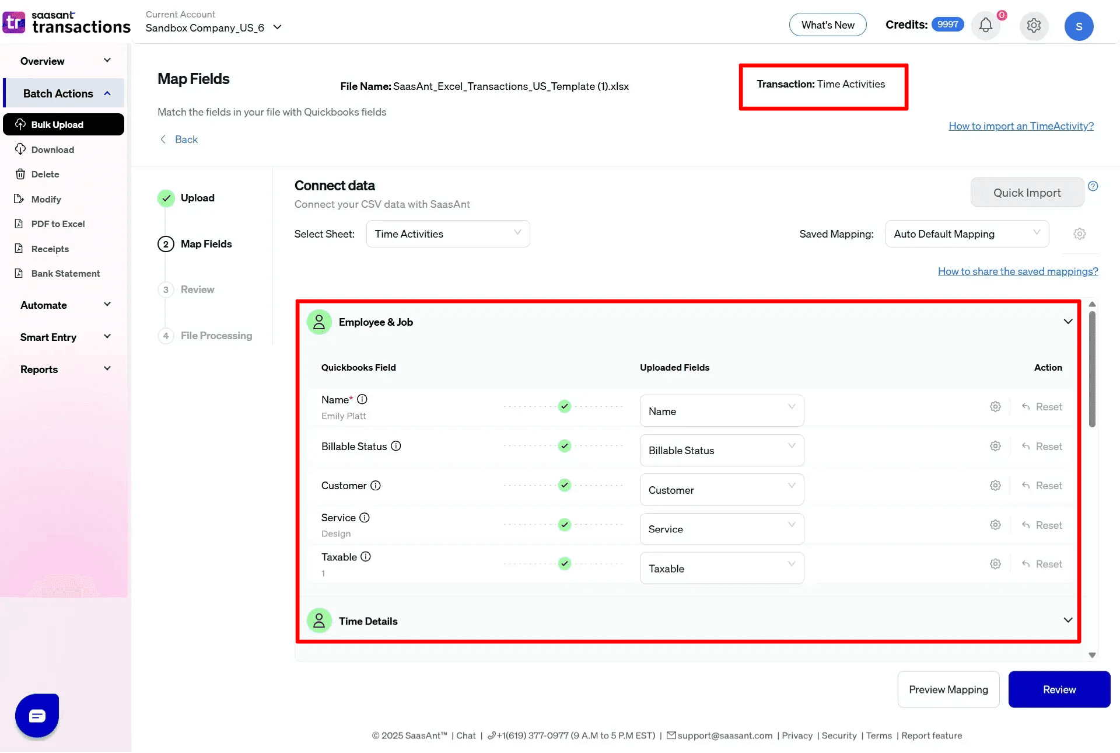The height and width of the screenshot is (753, 1120).
Task: Open the chat support bubble
Action: click(x=37, y=716)
